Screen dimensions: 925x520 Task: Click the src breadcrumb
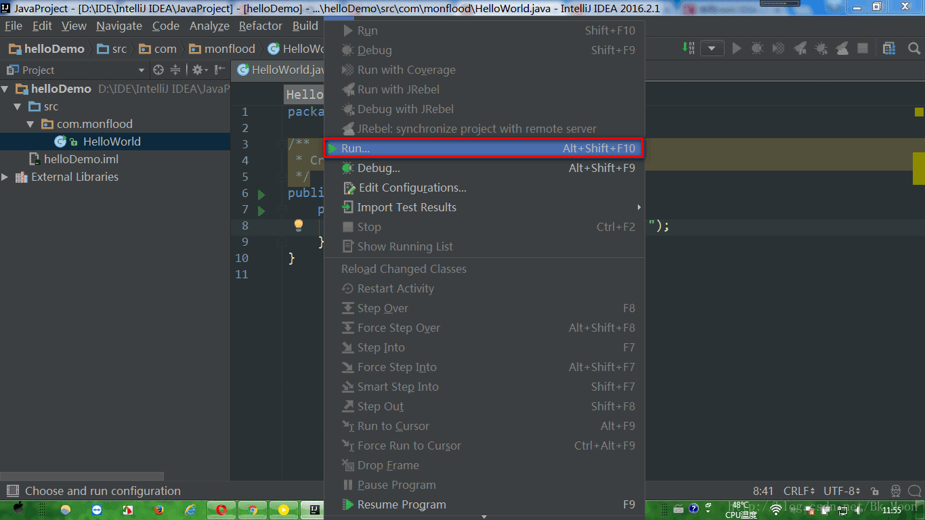(112, 49)
